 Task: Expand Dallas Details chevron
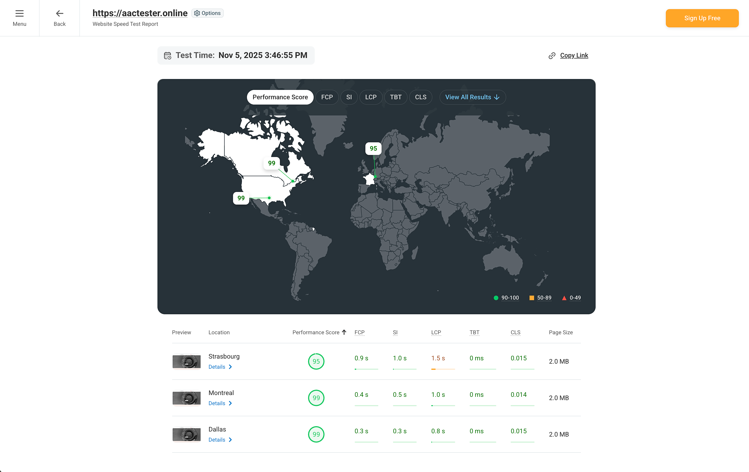(230, 440)
